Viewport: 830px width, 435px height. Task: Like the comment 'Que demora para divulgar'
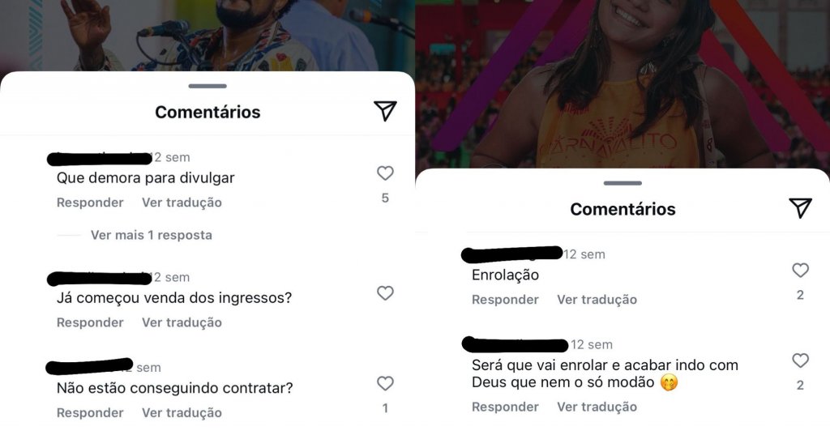[x=385, y=173]
